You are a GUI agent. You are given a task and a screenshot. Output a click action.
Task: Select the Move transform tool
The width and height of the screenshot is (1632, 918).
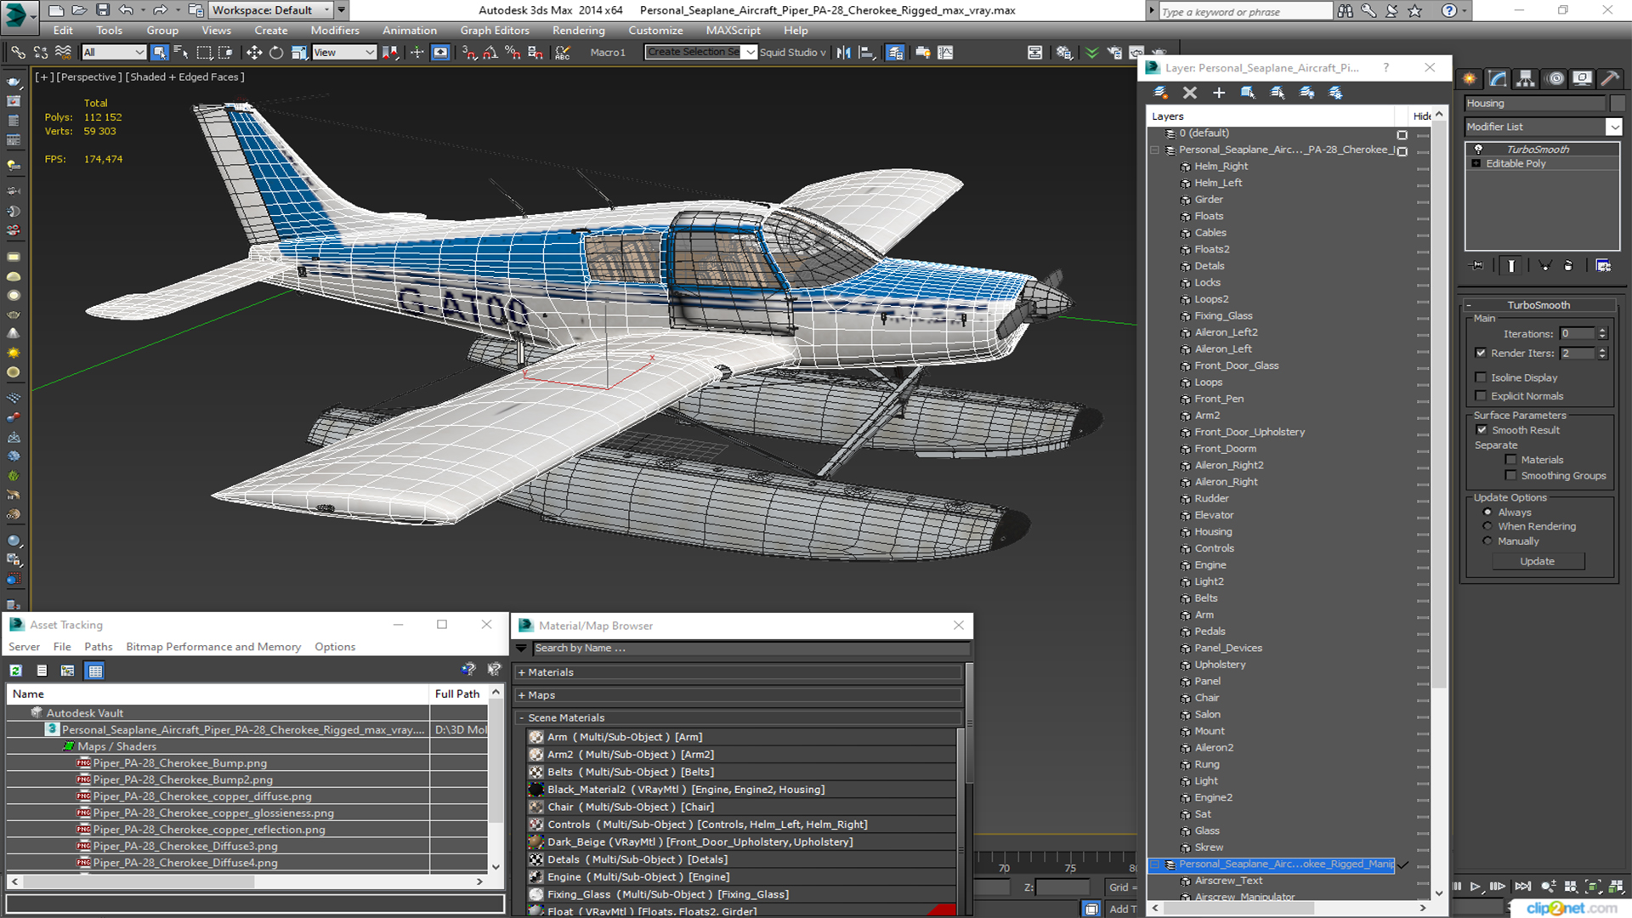coord(254,53)
